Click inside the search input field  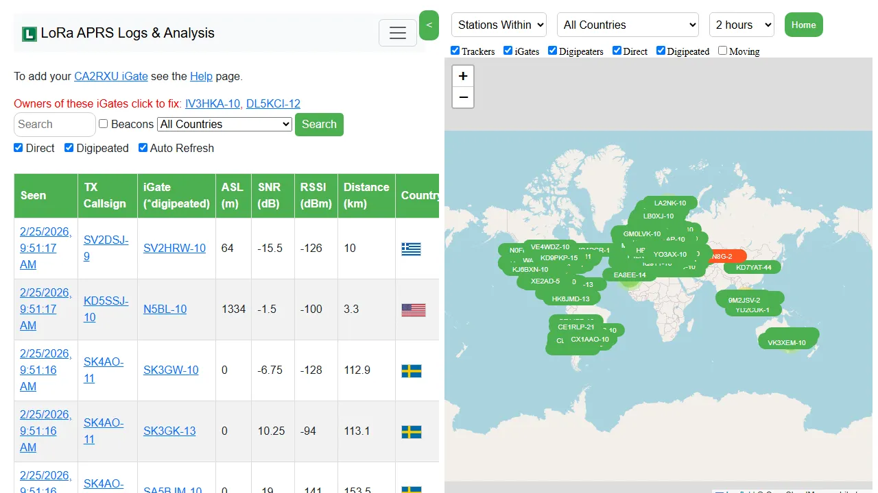pyautogui.click(x=54, y=125)
